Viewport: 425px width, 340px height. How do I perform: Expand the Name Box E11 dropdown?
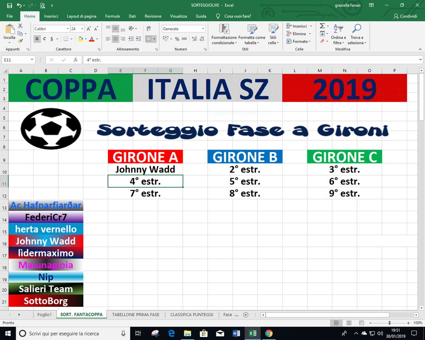coord(32,59)
